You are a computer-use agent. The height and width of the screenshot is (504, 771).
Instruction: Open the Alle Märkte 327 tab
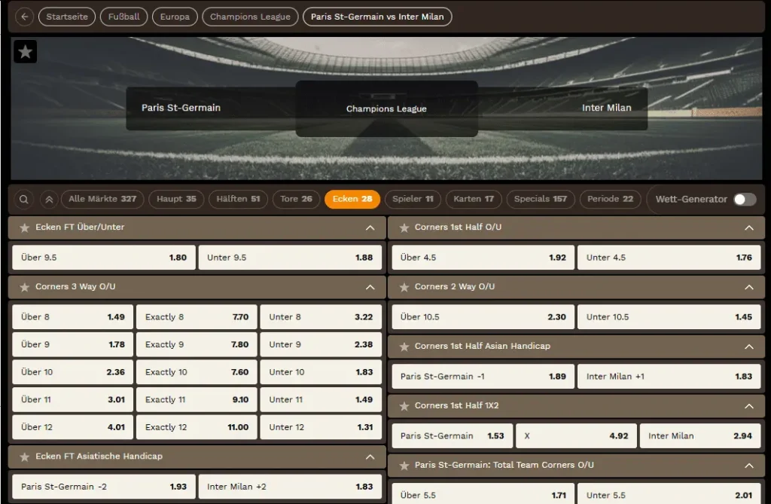pos(102,200)
